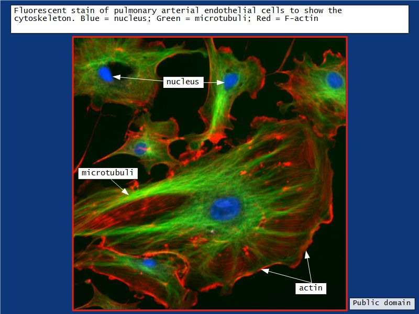This screenshot has height=314, width=419.
Task: Click the "nucleus" label box
Action: point(183,82)
